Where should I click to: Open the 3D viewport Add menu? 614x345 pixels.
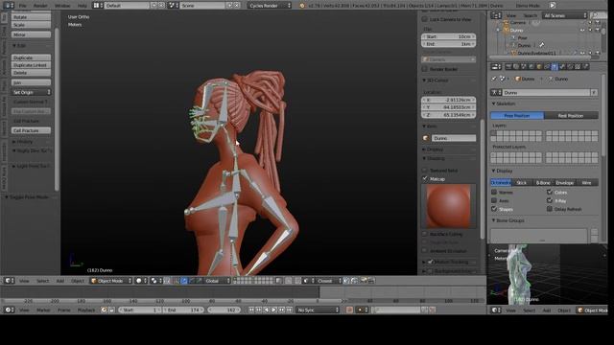(59, 281)
